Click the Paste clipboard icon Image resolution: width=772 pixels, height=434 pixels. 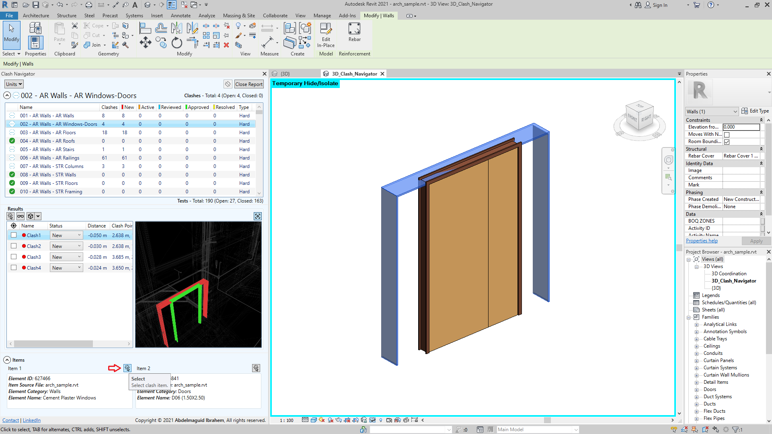60,29
